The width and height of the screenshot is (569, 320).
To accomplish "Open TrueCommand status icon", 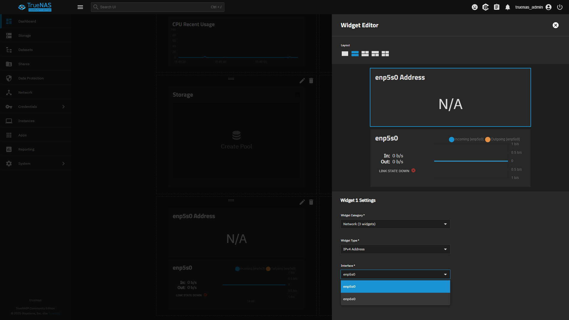I will [x=485, y=7].
